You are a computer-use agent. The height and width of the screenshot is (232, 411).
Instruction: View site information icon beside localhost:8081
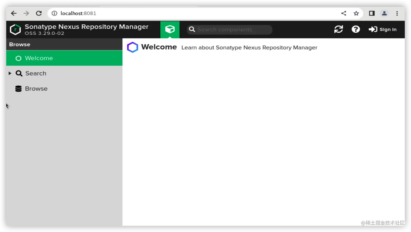tap(54, 13)
